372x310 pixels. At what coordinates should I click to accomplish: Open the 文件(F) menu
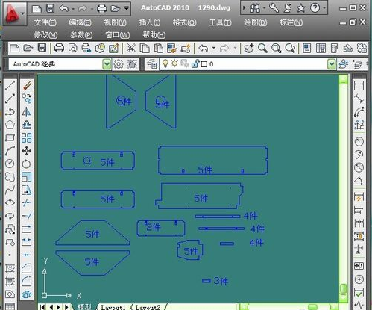(45, 22)
